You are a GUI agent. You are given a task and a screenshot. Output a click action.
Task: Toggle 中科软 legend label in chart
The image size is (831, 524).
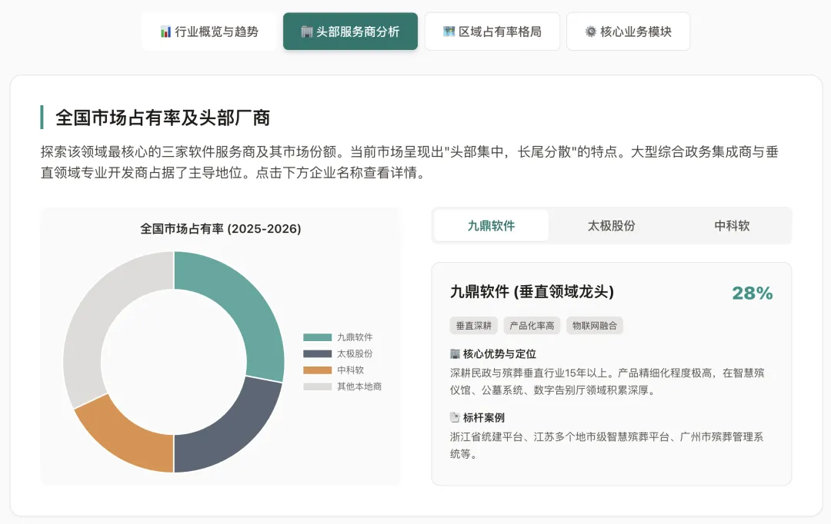click(350, 370)
